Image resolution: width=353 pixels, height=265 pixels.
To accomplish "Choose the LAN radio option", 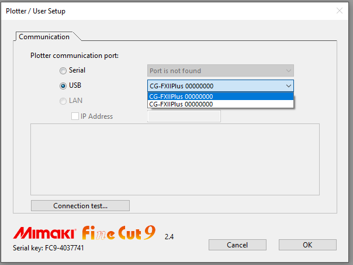I will pos(63,101).
